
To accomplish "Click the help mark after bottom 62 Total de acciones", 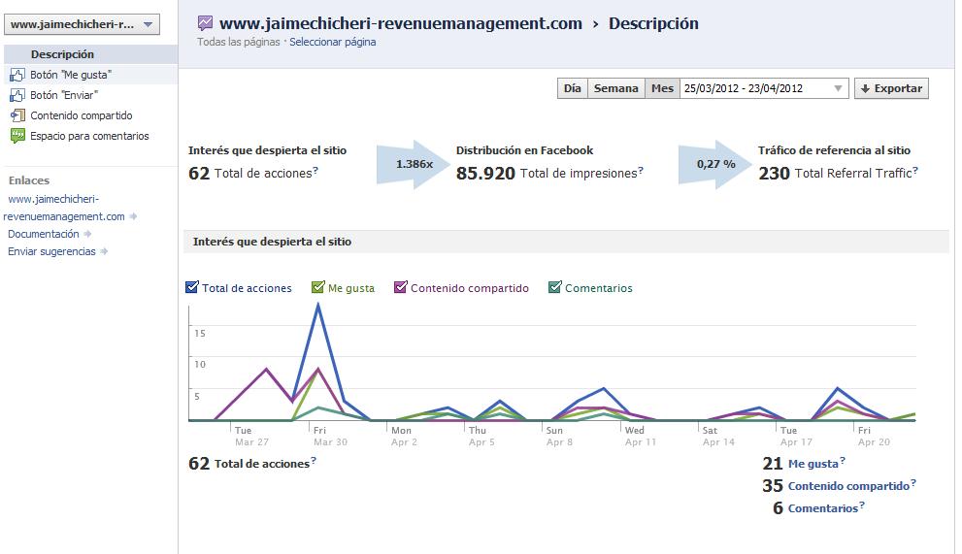I will 313,460.
